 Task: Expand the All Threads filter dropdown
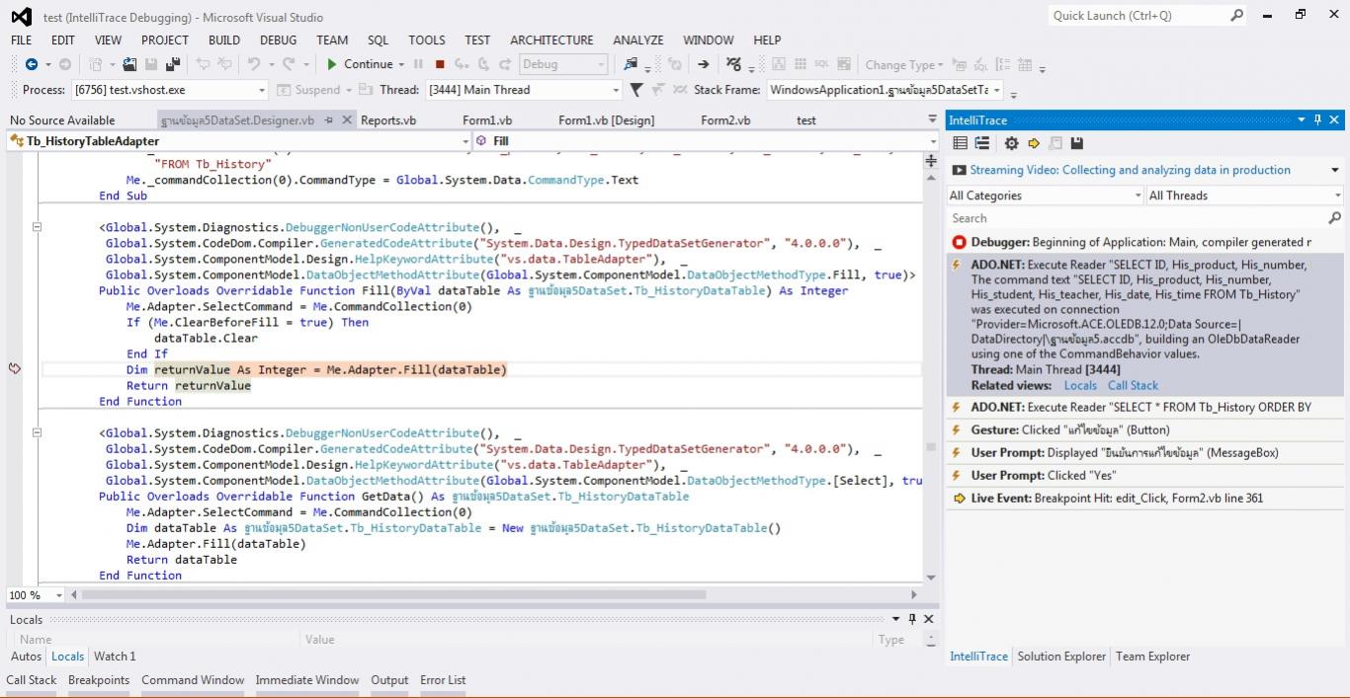(x=1243, y=195)
